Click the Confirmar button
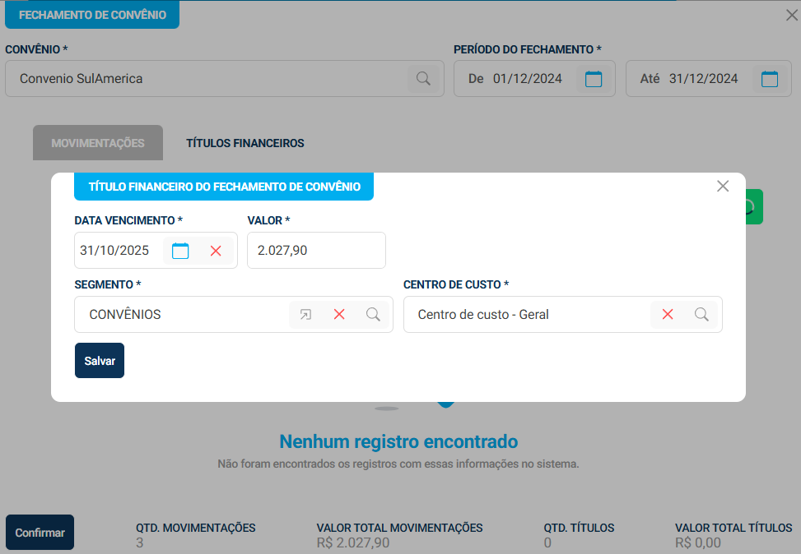 click(x=40, y=533)
